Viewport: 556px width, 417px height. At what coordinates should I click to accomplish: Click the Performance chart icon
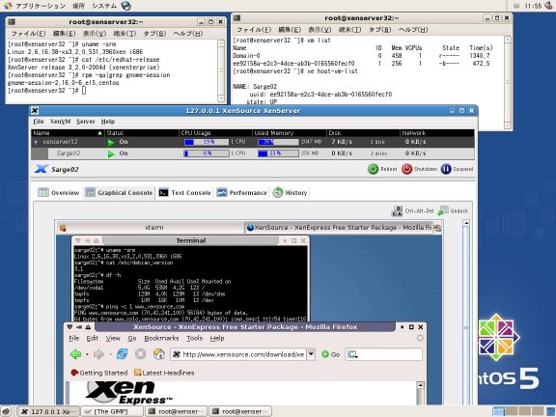click(x=222, y=192)
